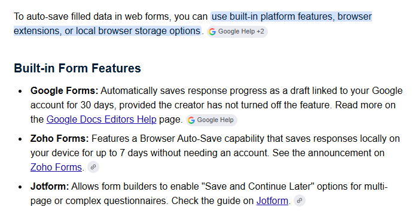Visit the Zoho Forms announcement link
412x219 pixels.
(x=56, y=167)
